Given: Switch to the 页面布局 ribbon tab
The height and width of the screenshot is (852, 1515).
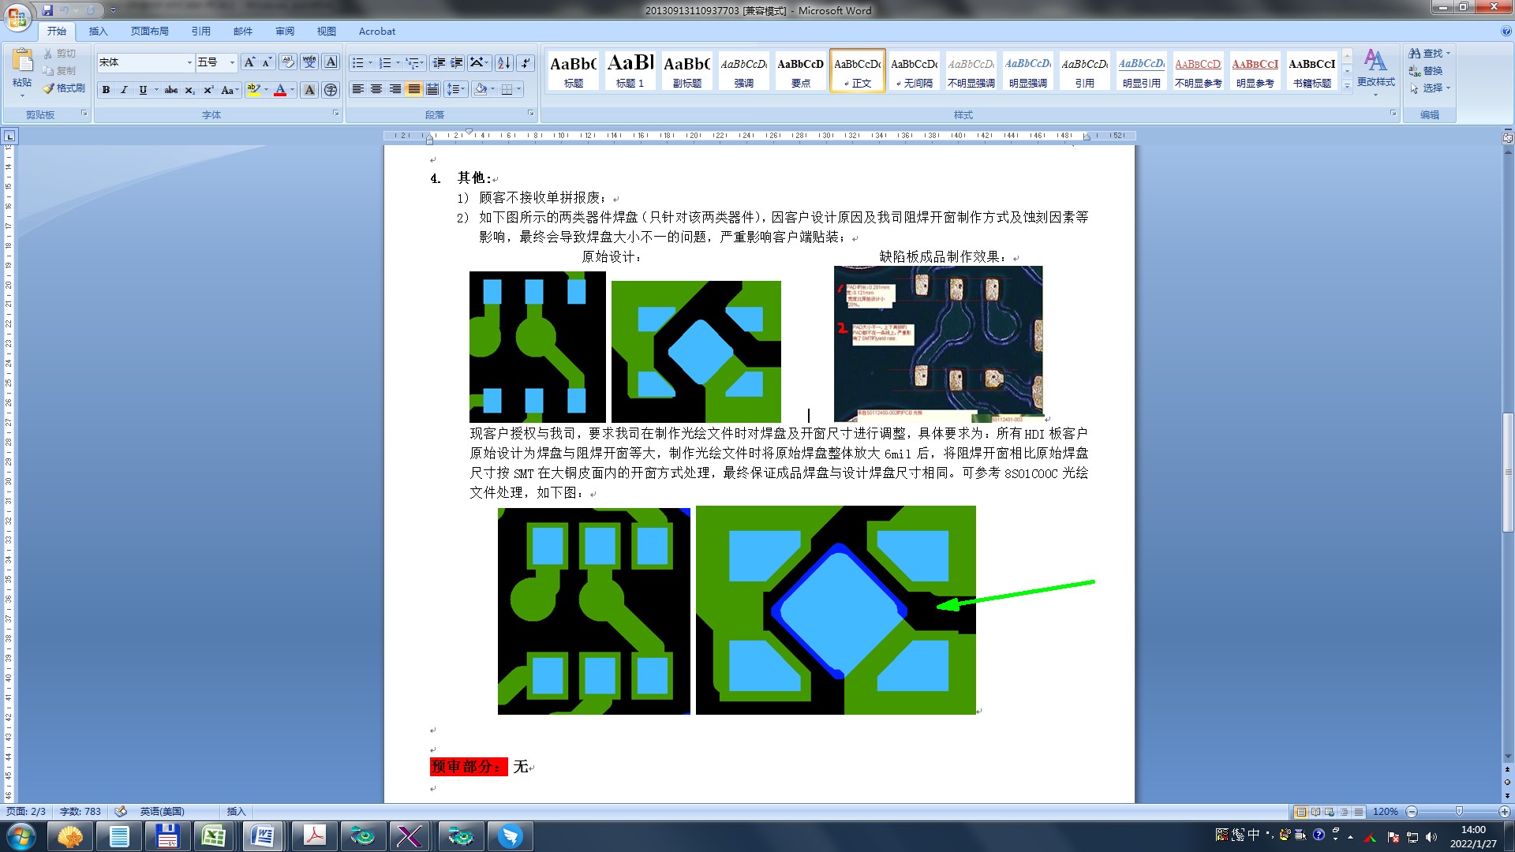Looking at the screenshot, I should coord(150,32).
